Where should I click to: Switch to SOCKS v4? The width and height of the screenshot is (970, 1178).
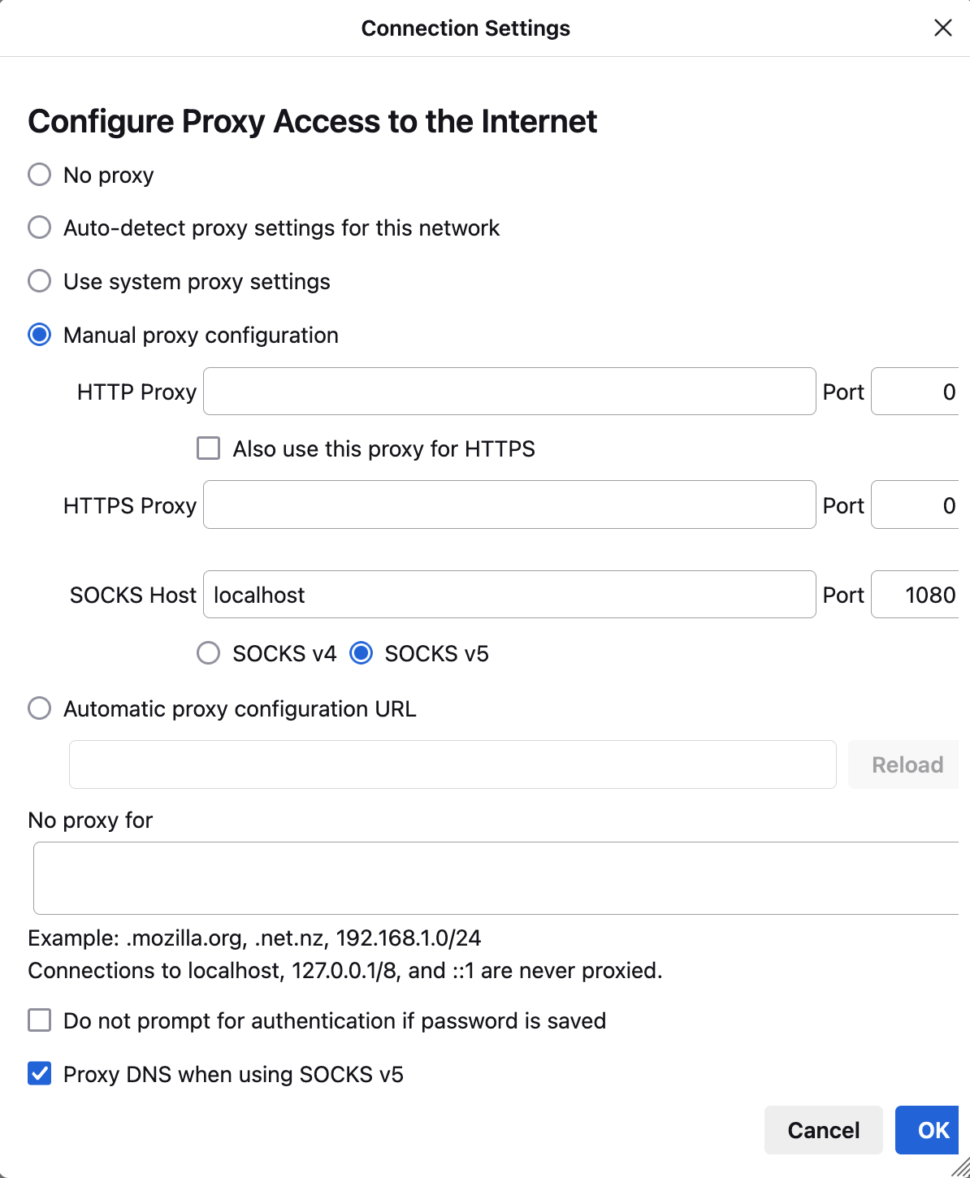[x=209, y=653]
